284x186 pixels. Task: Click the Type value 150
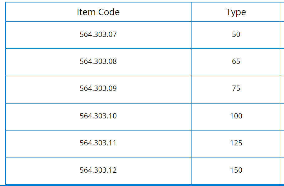[x=236, y=170]
